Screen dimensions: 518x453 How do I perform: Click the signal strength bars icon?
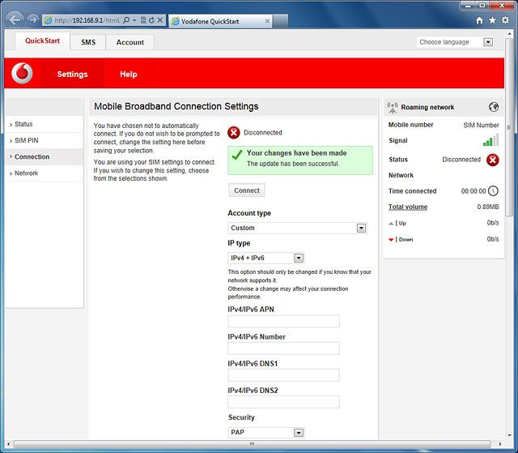490,141
